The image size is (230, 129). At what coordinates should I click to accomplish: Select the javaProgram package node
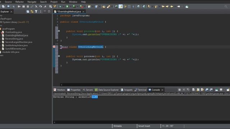coord(8,29)
